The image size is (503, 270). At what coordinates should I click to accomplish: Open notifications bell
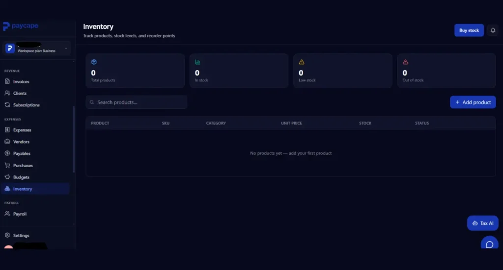coord(493,30)
